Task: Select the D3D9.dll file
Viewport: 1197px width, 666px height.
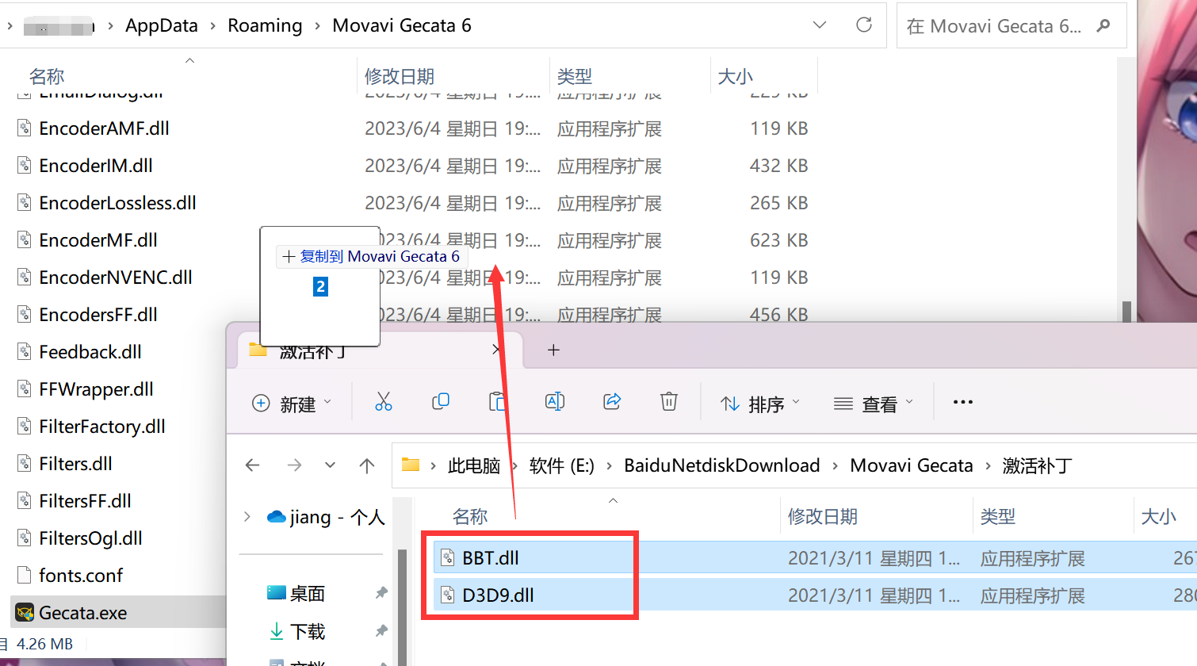Action: pyautogui.click(x=498, y=595)
